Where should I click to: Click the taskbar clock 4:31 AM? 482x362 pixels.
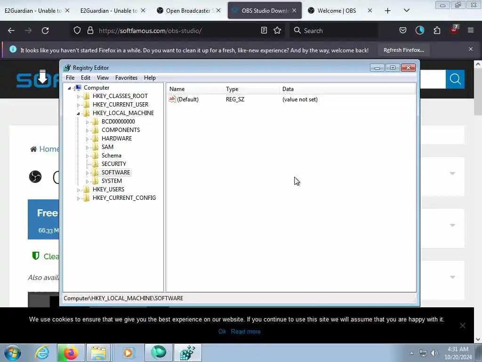point(458,349)
